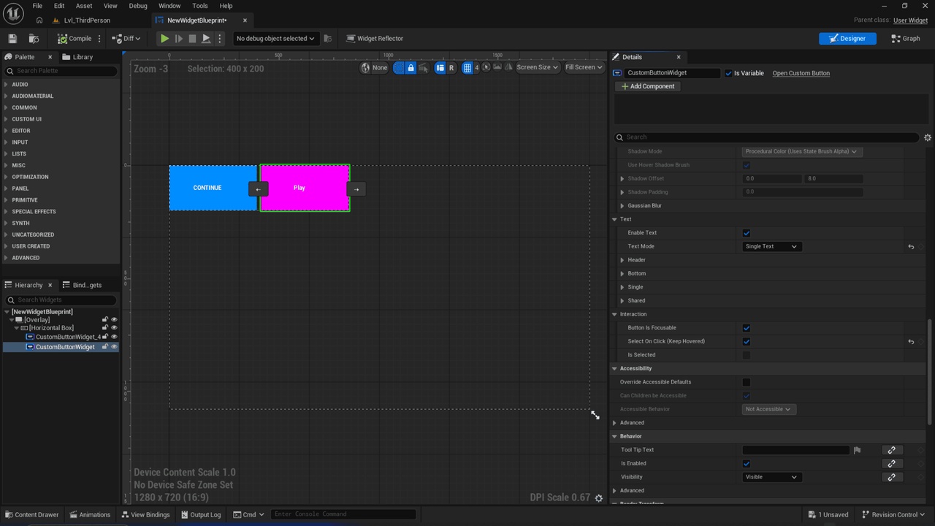Click the designer settings gear beside DPI Scale
Viewport: 935px width, 526px height.
(599, 498)
